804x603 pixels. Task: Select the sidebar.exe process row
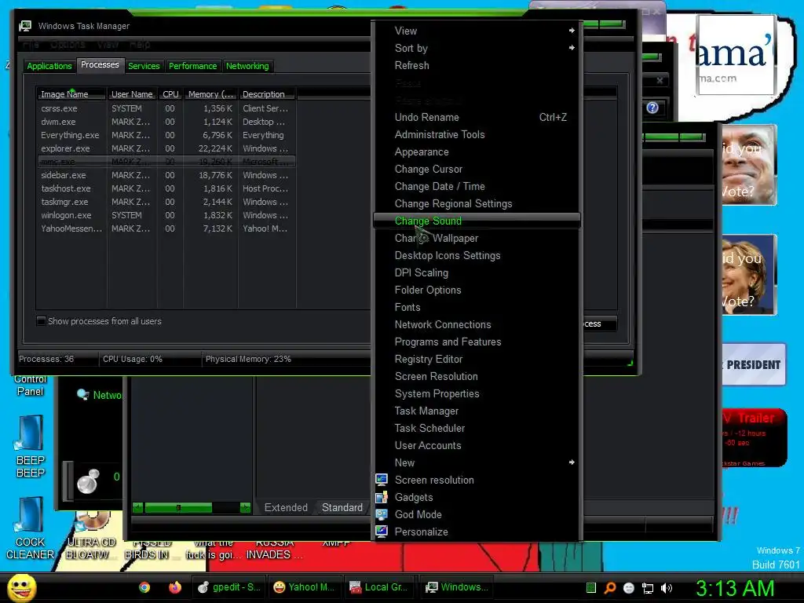[166, 175]
